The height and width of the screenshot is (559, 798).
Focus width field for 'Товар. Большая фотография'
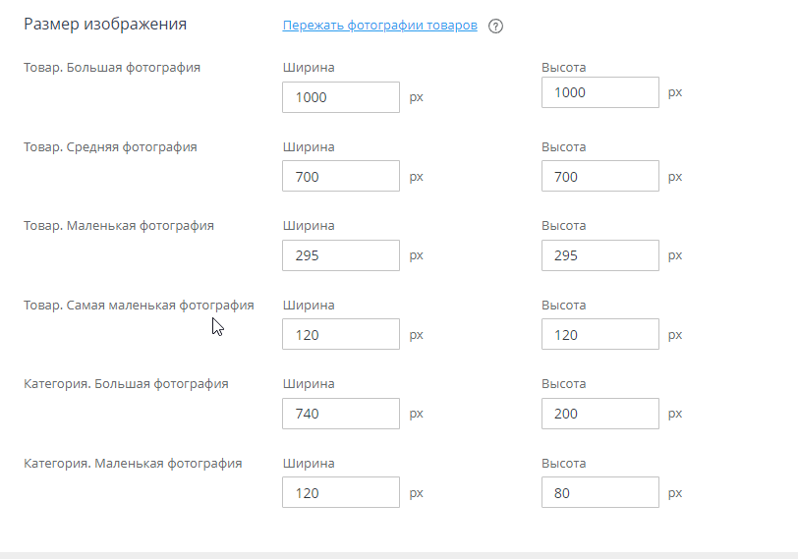pos(341,97)
